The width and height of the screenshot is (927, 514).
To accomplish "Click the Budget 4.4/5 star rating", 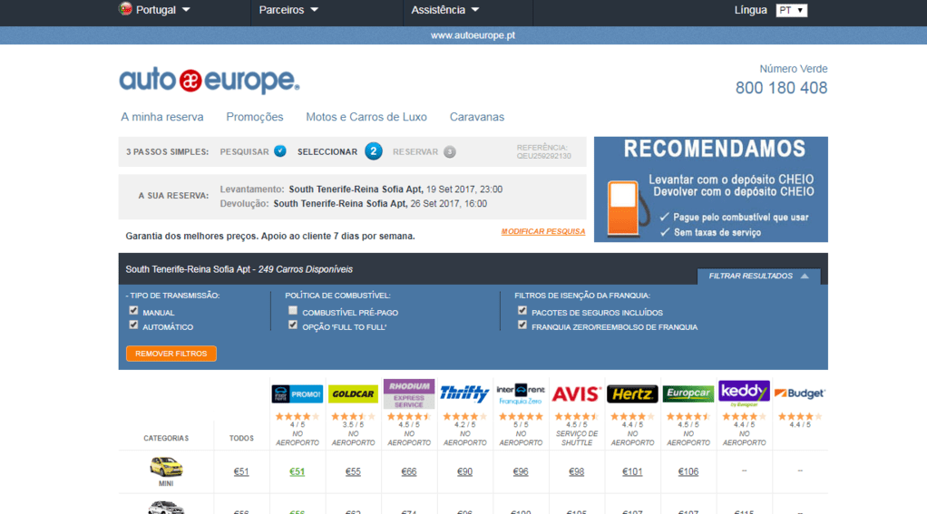I will coord(800,416).
